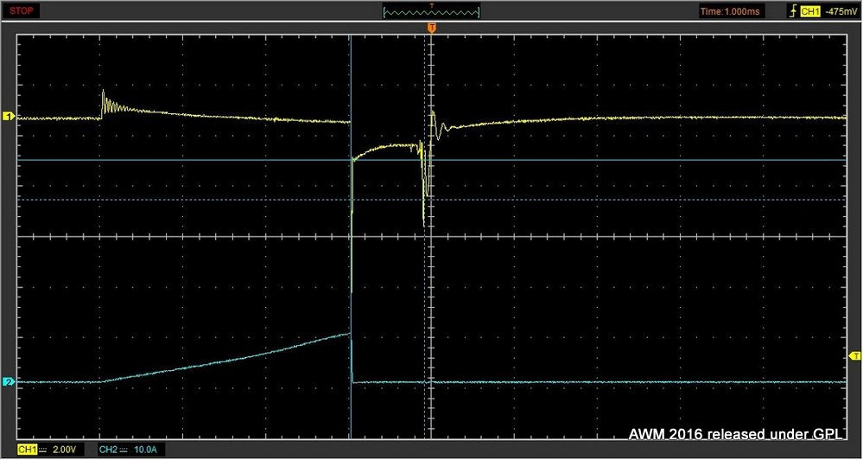The width and height of the screenshot is (863, 460).
Task: Click the trigger level marker on right edge
Action: pos(855,356)
